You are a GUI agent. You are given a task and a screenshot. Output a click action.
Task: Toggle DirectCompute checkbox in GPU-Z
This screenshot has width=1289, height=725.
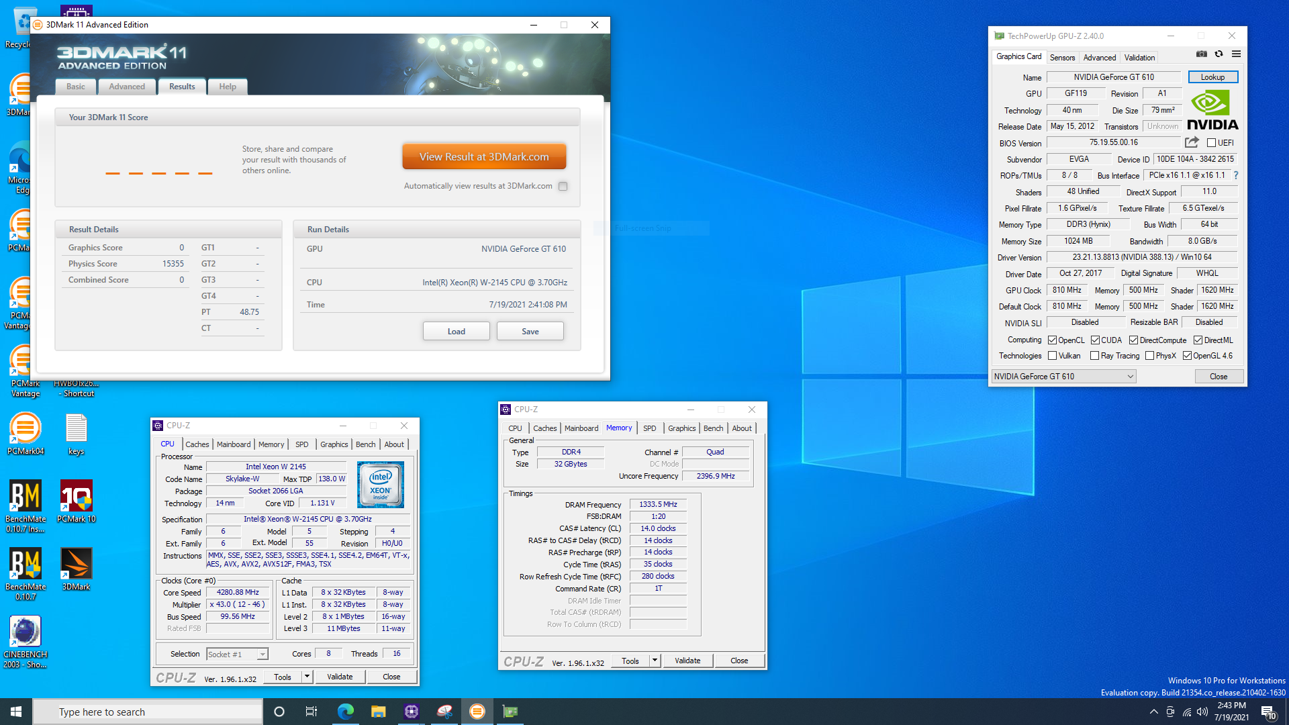1133,340
